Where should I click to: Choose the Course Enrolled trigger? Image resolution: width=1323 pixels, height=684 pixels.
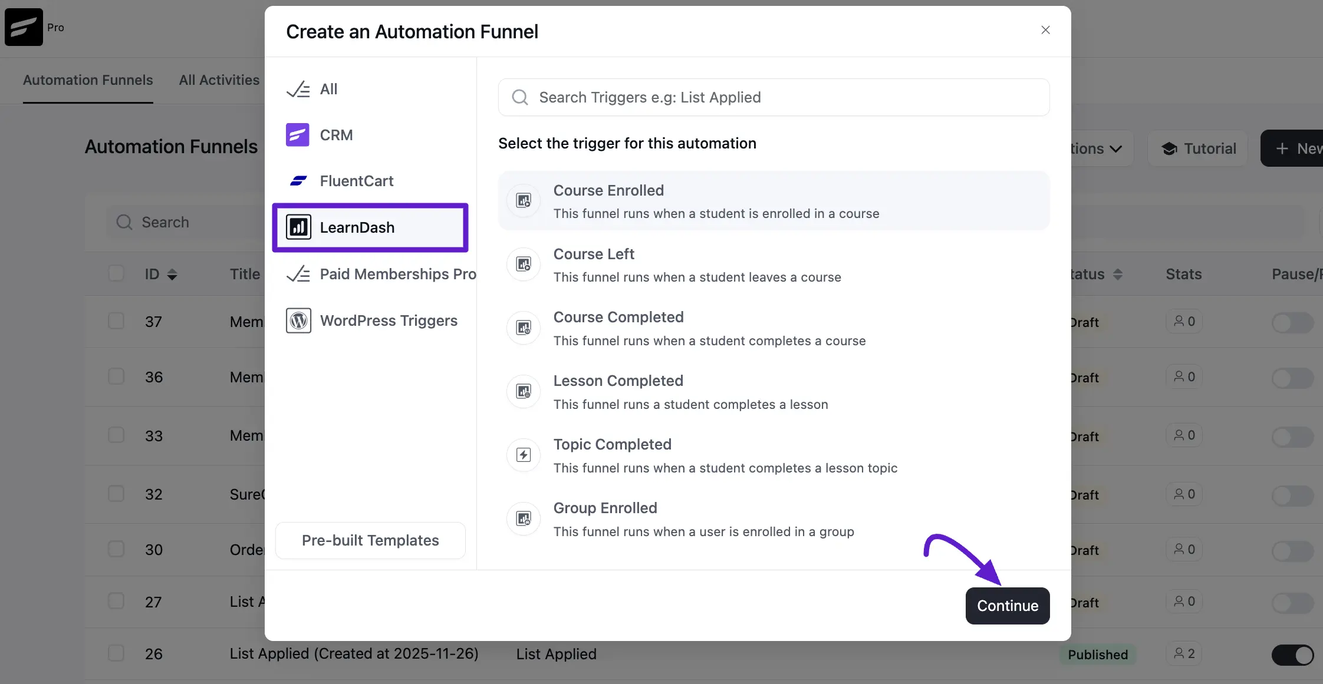[x=774, y=201]
